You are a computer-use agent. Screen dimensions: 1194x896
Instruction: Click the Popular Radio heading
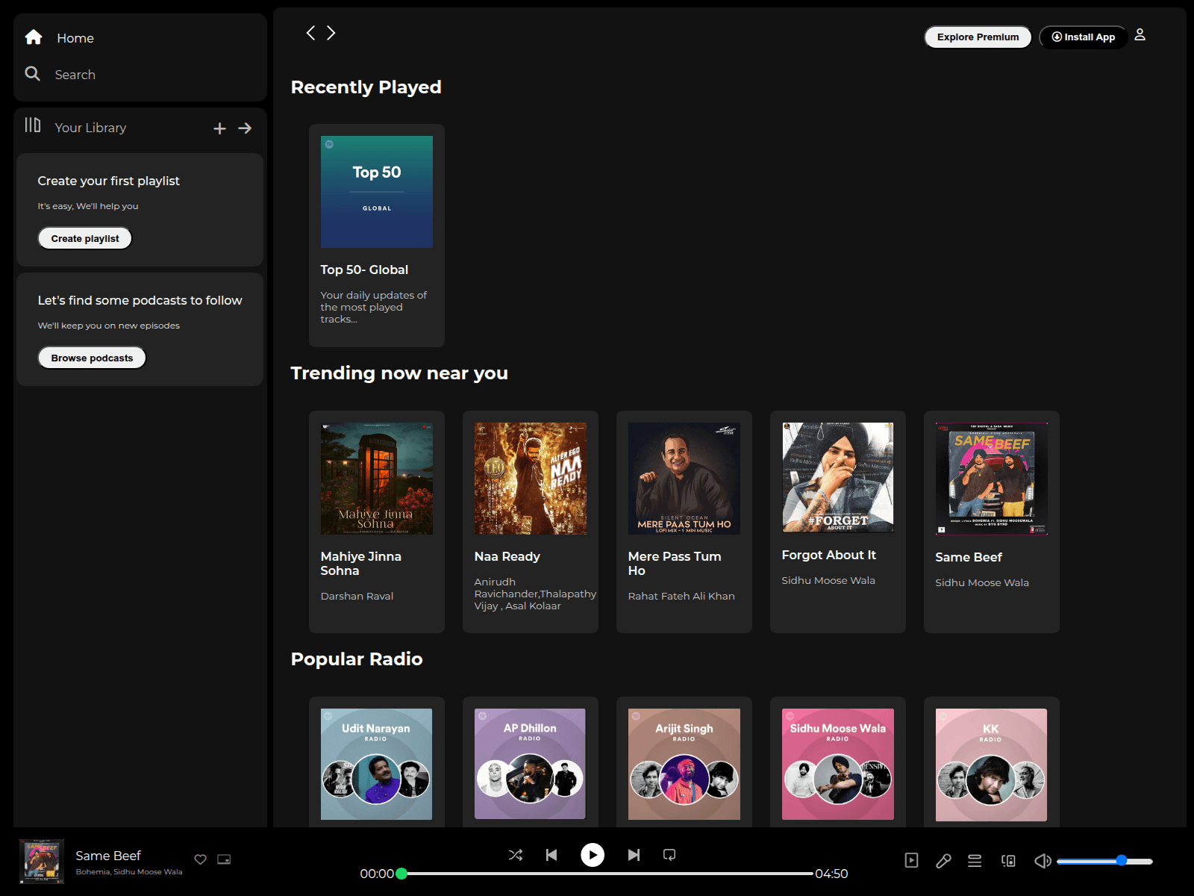tap(357, 659)
